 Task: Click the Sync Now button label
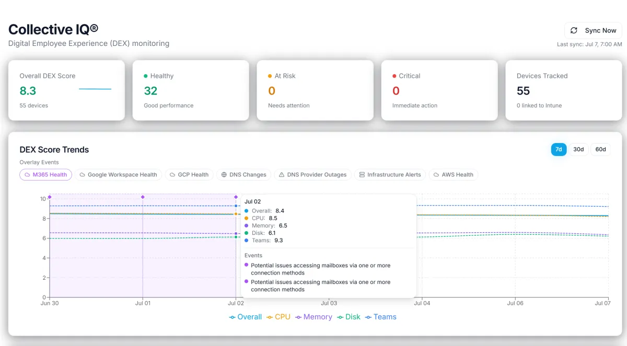pyautogui.click(x=600, y=30)
